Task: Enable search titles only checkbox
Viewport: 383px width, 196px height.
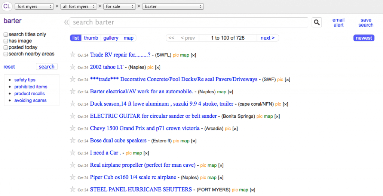Action: tap(6, 34)
